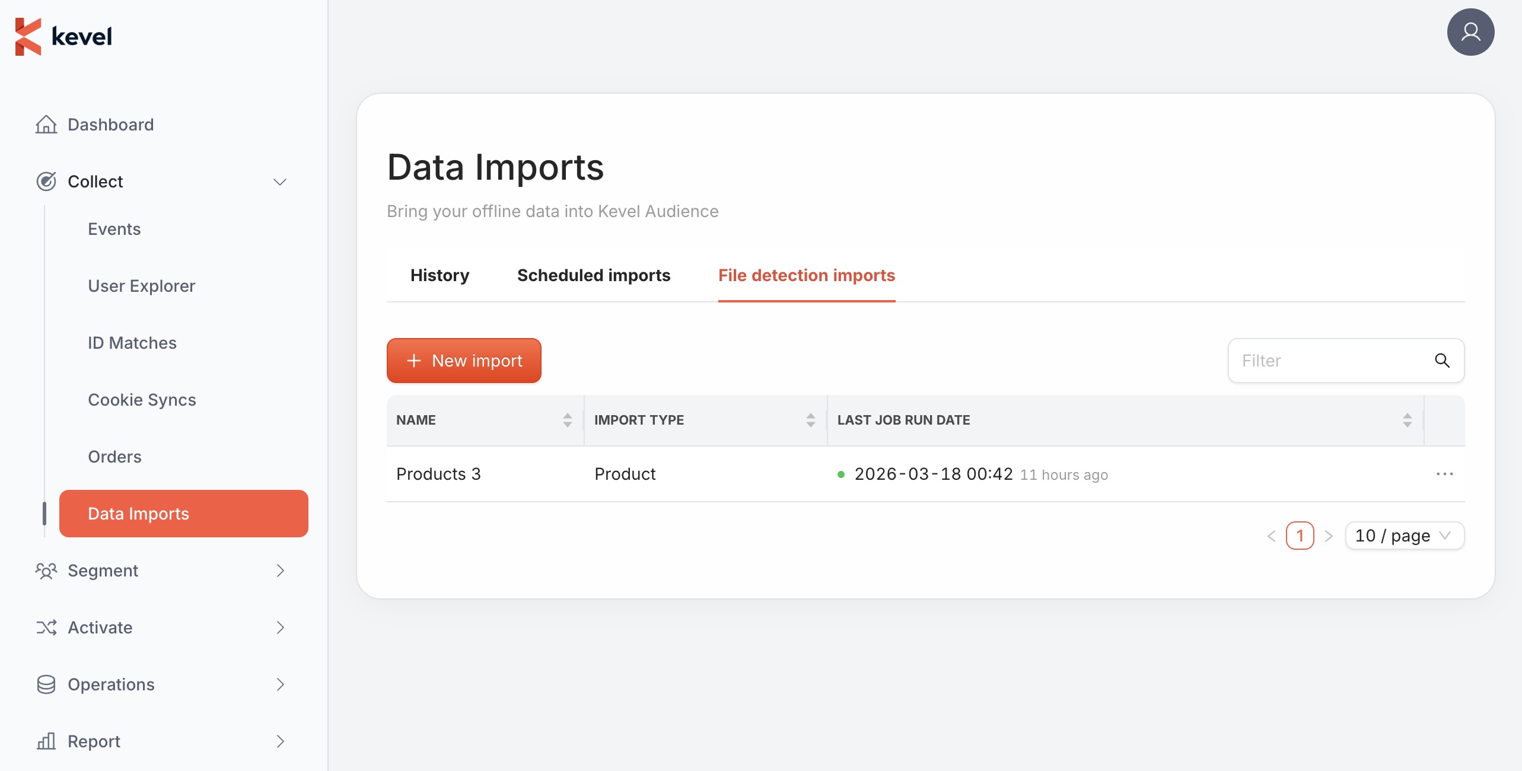Sort by Last Job Run Date
The height and width of the screenshot is (771, 1522).
pyautogui.click(x=1407, y=420)
